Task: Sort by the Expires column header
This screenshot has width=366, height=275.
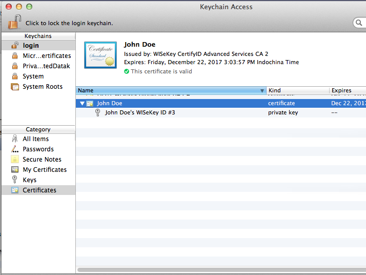Action: coord(348,90)
